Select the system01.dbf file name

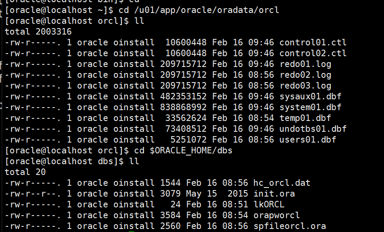pyautogui.click(x=310, y=107)
